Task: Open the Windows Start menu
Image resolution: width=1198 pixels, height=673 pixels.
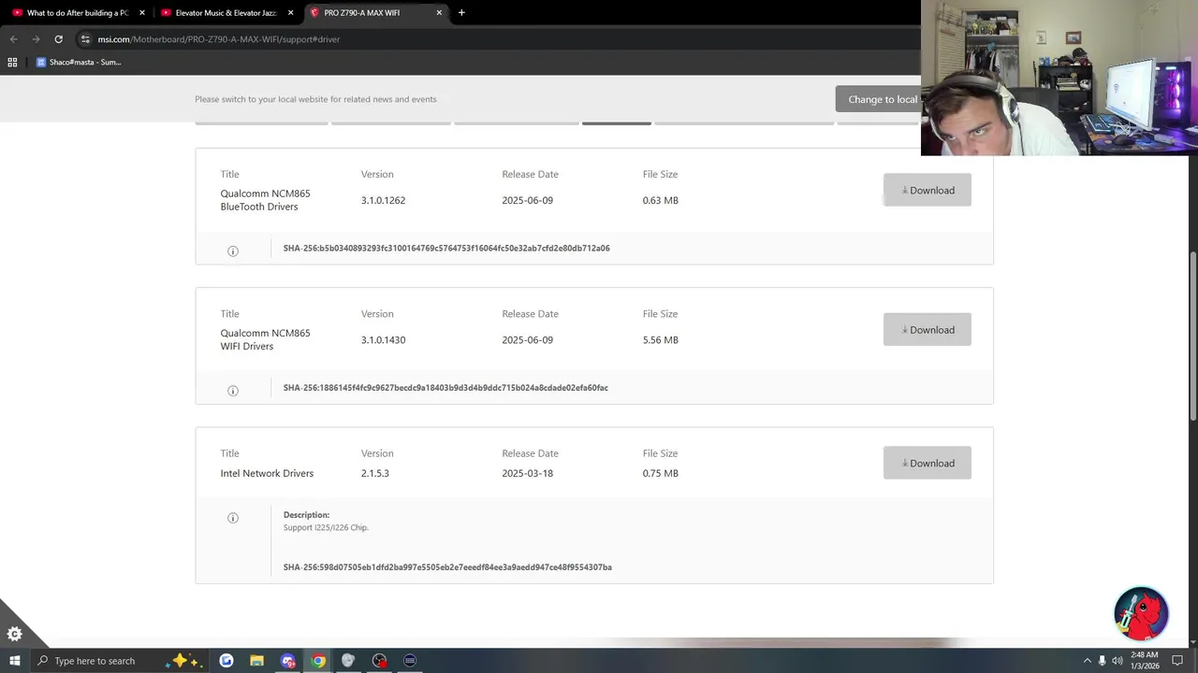Action: pyautogui.click(x=14, y=661)
